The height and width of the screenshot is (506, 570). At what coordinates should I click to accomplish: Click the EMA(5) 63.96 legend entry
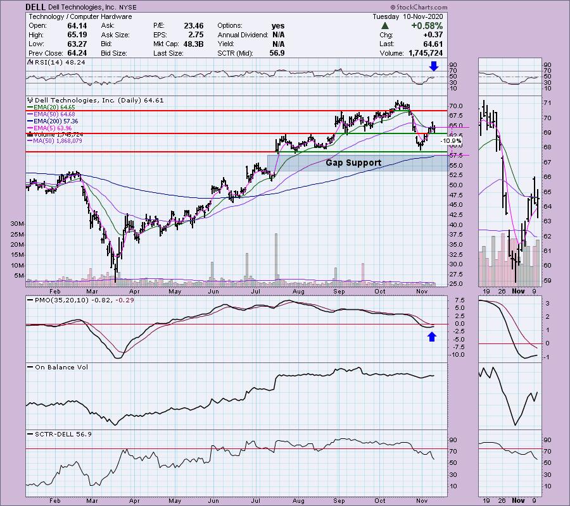click(49, 128)
